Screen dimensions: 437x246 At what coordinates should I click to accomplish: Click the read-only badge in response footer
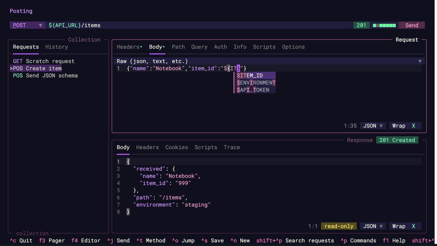click(x=339, y=226)
